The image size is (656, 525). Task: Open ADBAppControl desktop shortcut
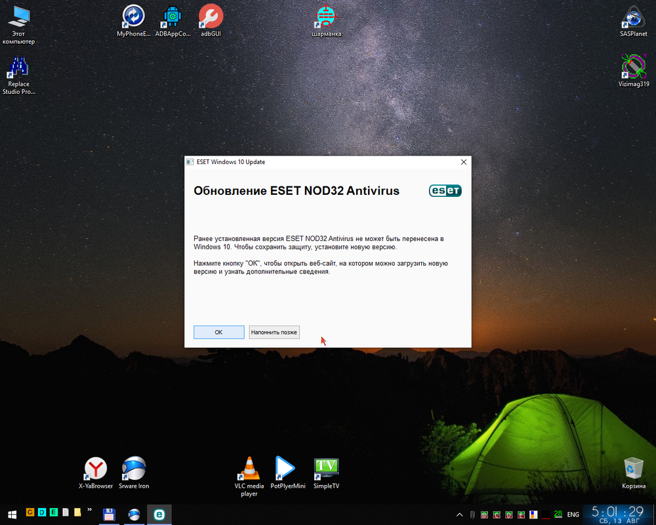pos(173,21)
